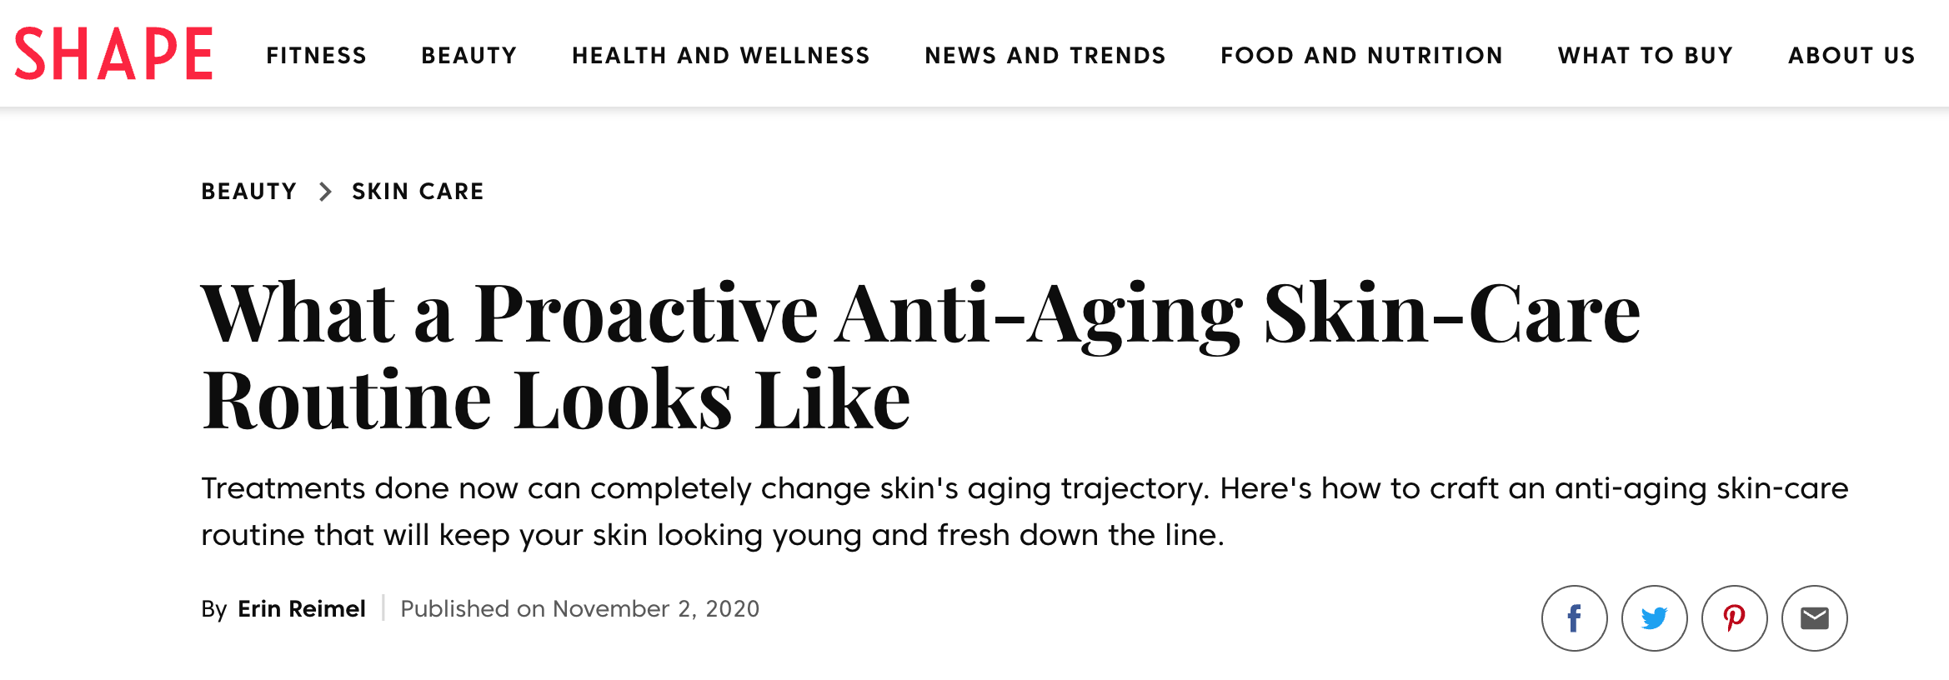Share the article on Facebook
Image resolution: width=1949 pixels, height=680 pixels.
(1574, 618)
